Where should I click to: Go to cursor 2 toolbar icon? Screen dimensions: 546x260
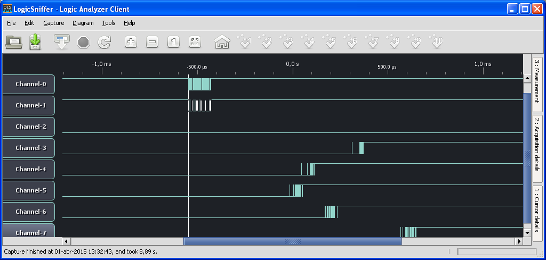(x=266, y=41)
